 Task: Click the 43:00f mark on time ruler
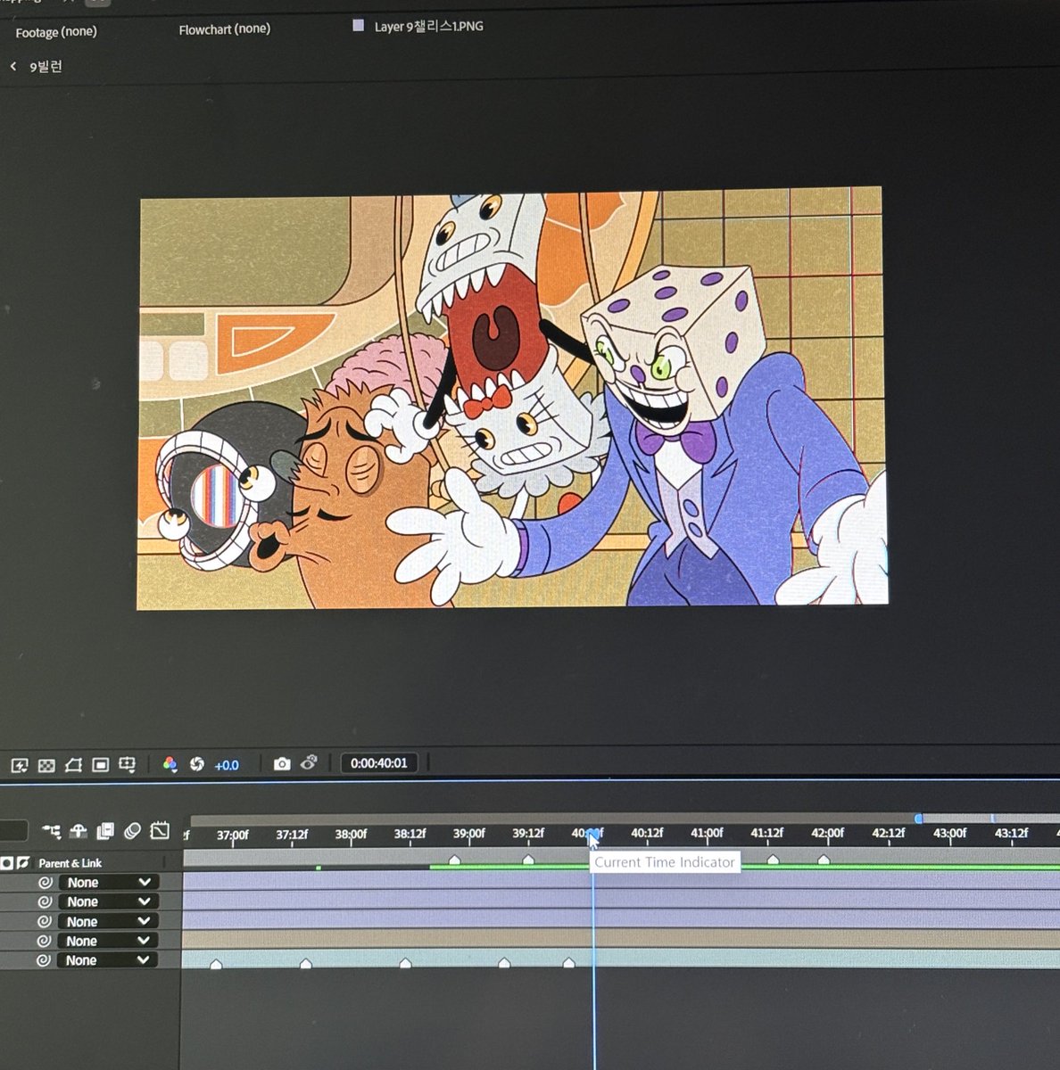pyautogui.click(x=949, y=833)
